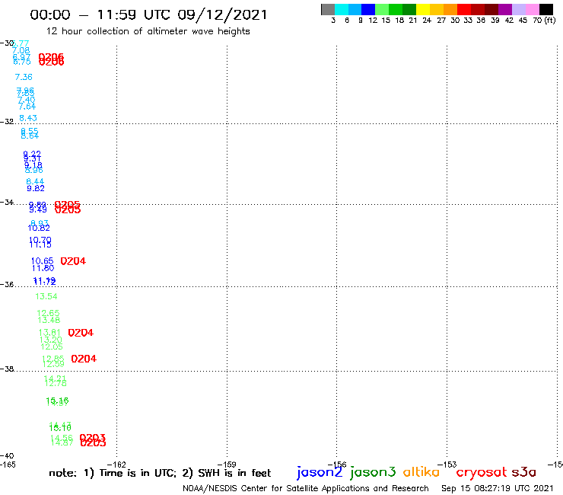Click the latitude axis label -36
The height and width of the screenshot is (495, 563).
pyautogui.click(x=7, y=285)
